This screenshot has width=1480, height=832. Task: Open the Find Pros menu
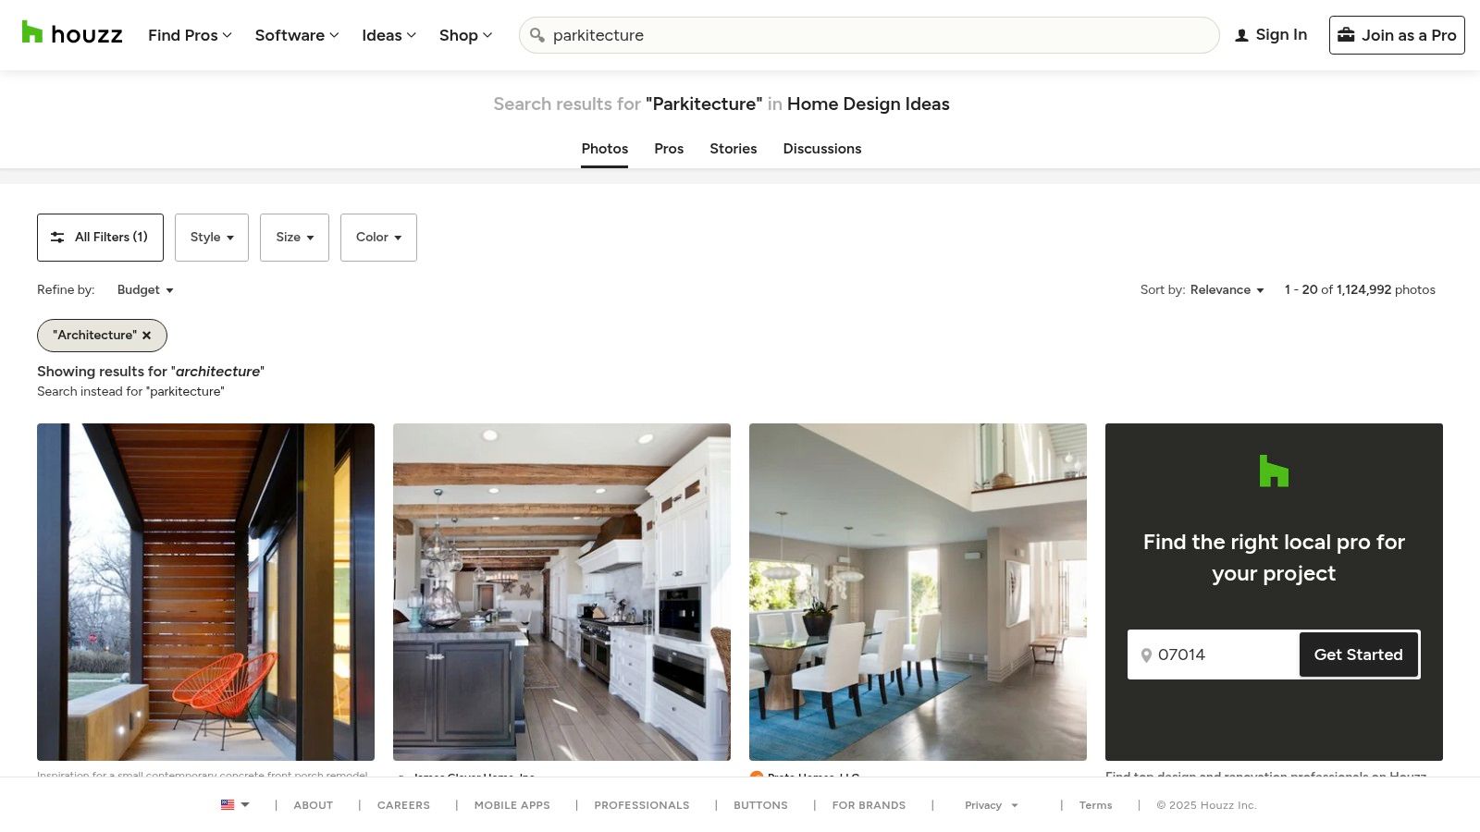coord(190,35)
